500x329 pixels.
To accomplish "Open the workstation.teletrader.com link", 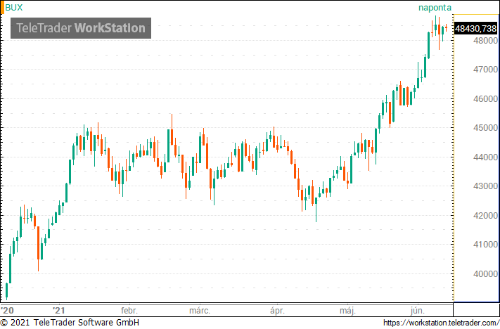I will tap(442, 323).
